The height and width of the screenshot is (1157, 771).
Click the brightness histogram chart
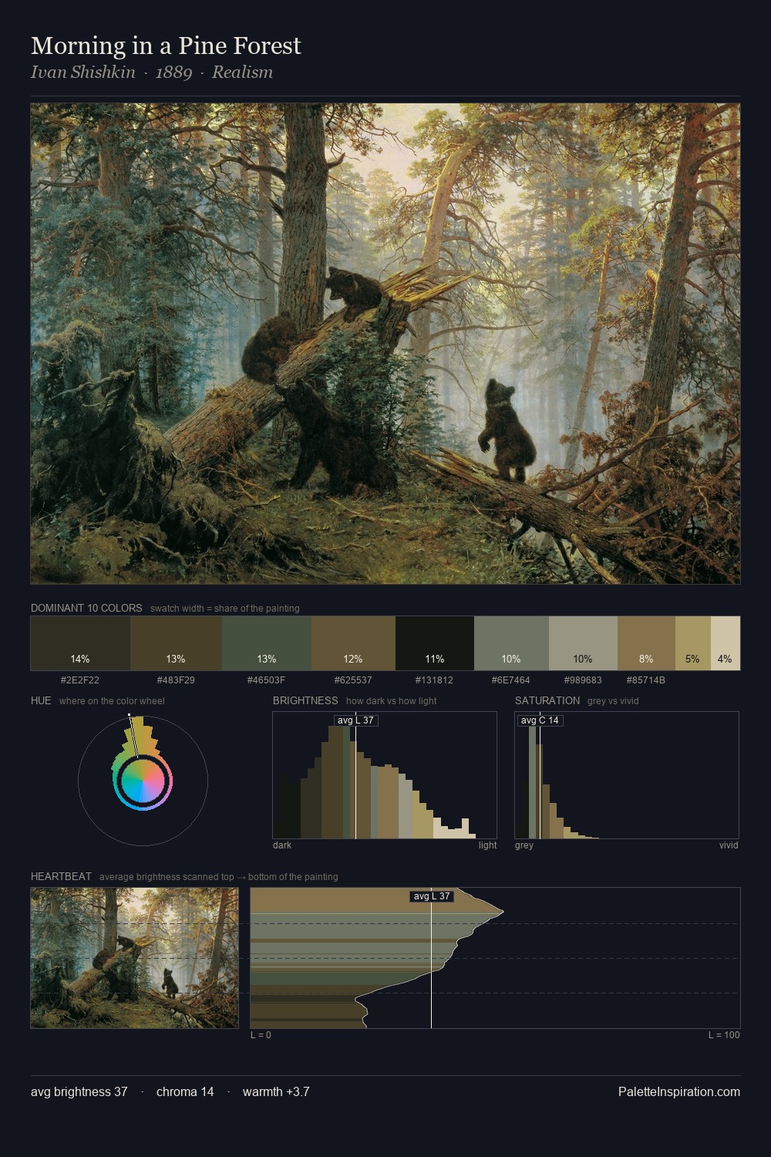385,775
